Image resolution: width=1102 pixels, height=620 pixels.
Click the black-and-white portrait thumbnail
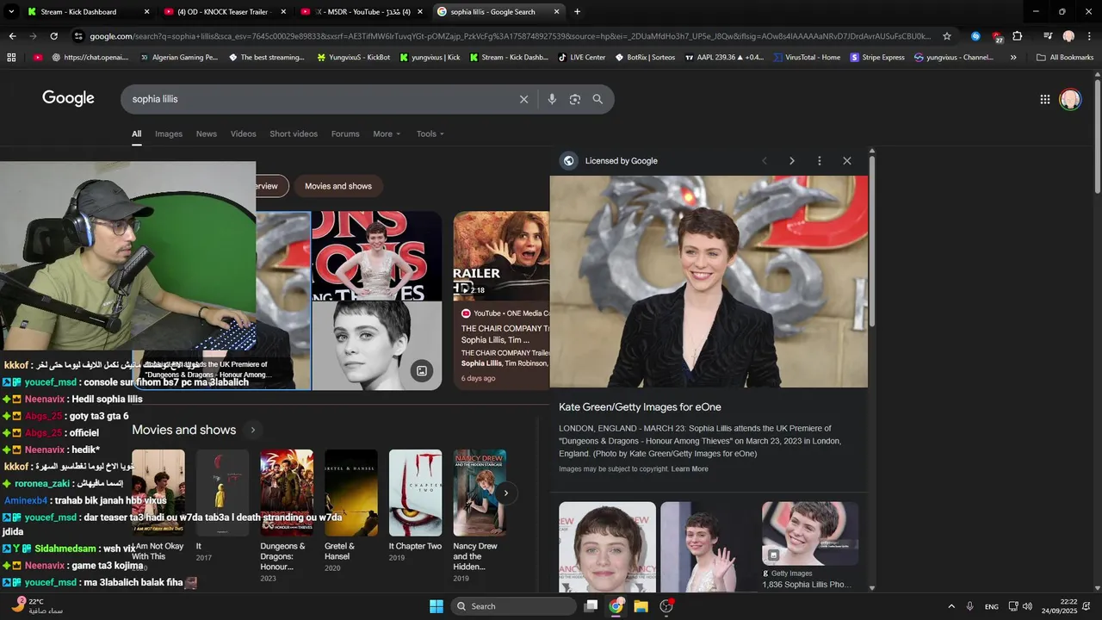coord(376,345)
